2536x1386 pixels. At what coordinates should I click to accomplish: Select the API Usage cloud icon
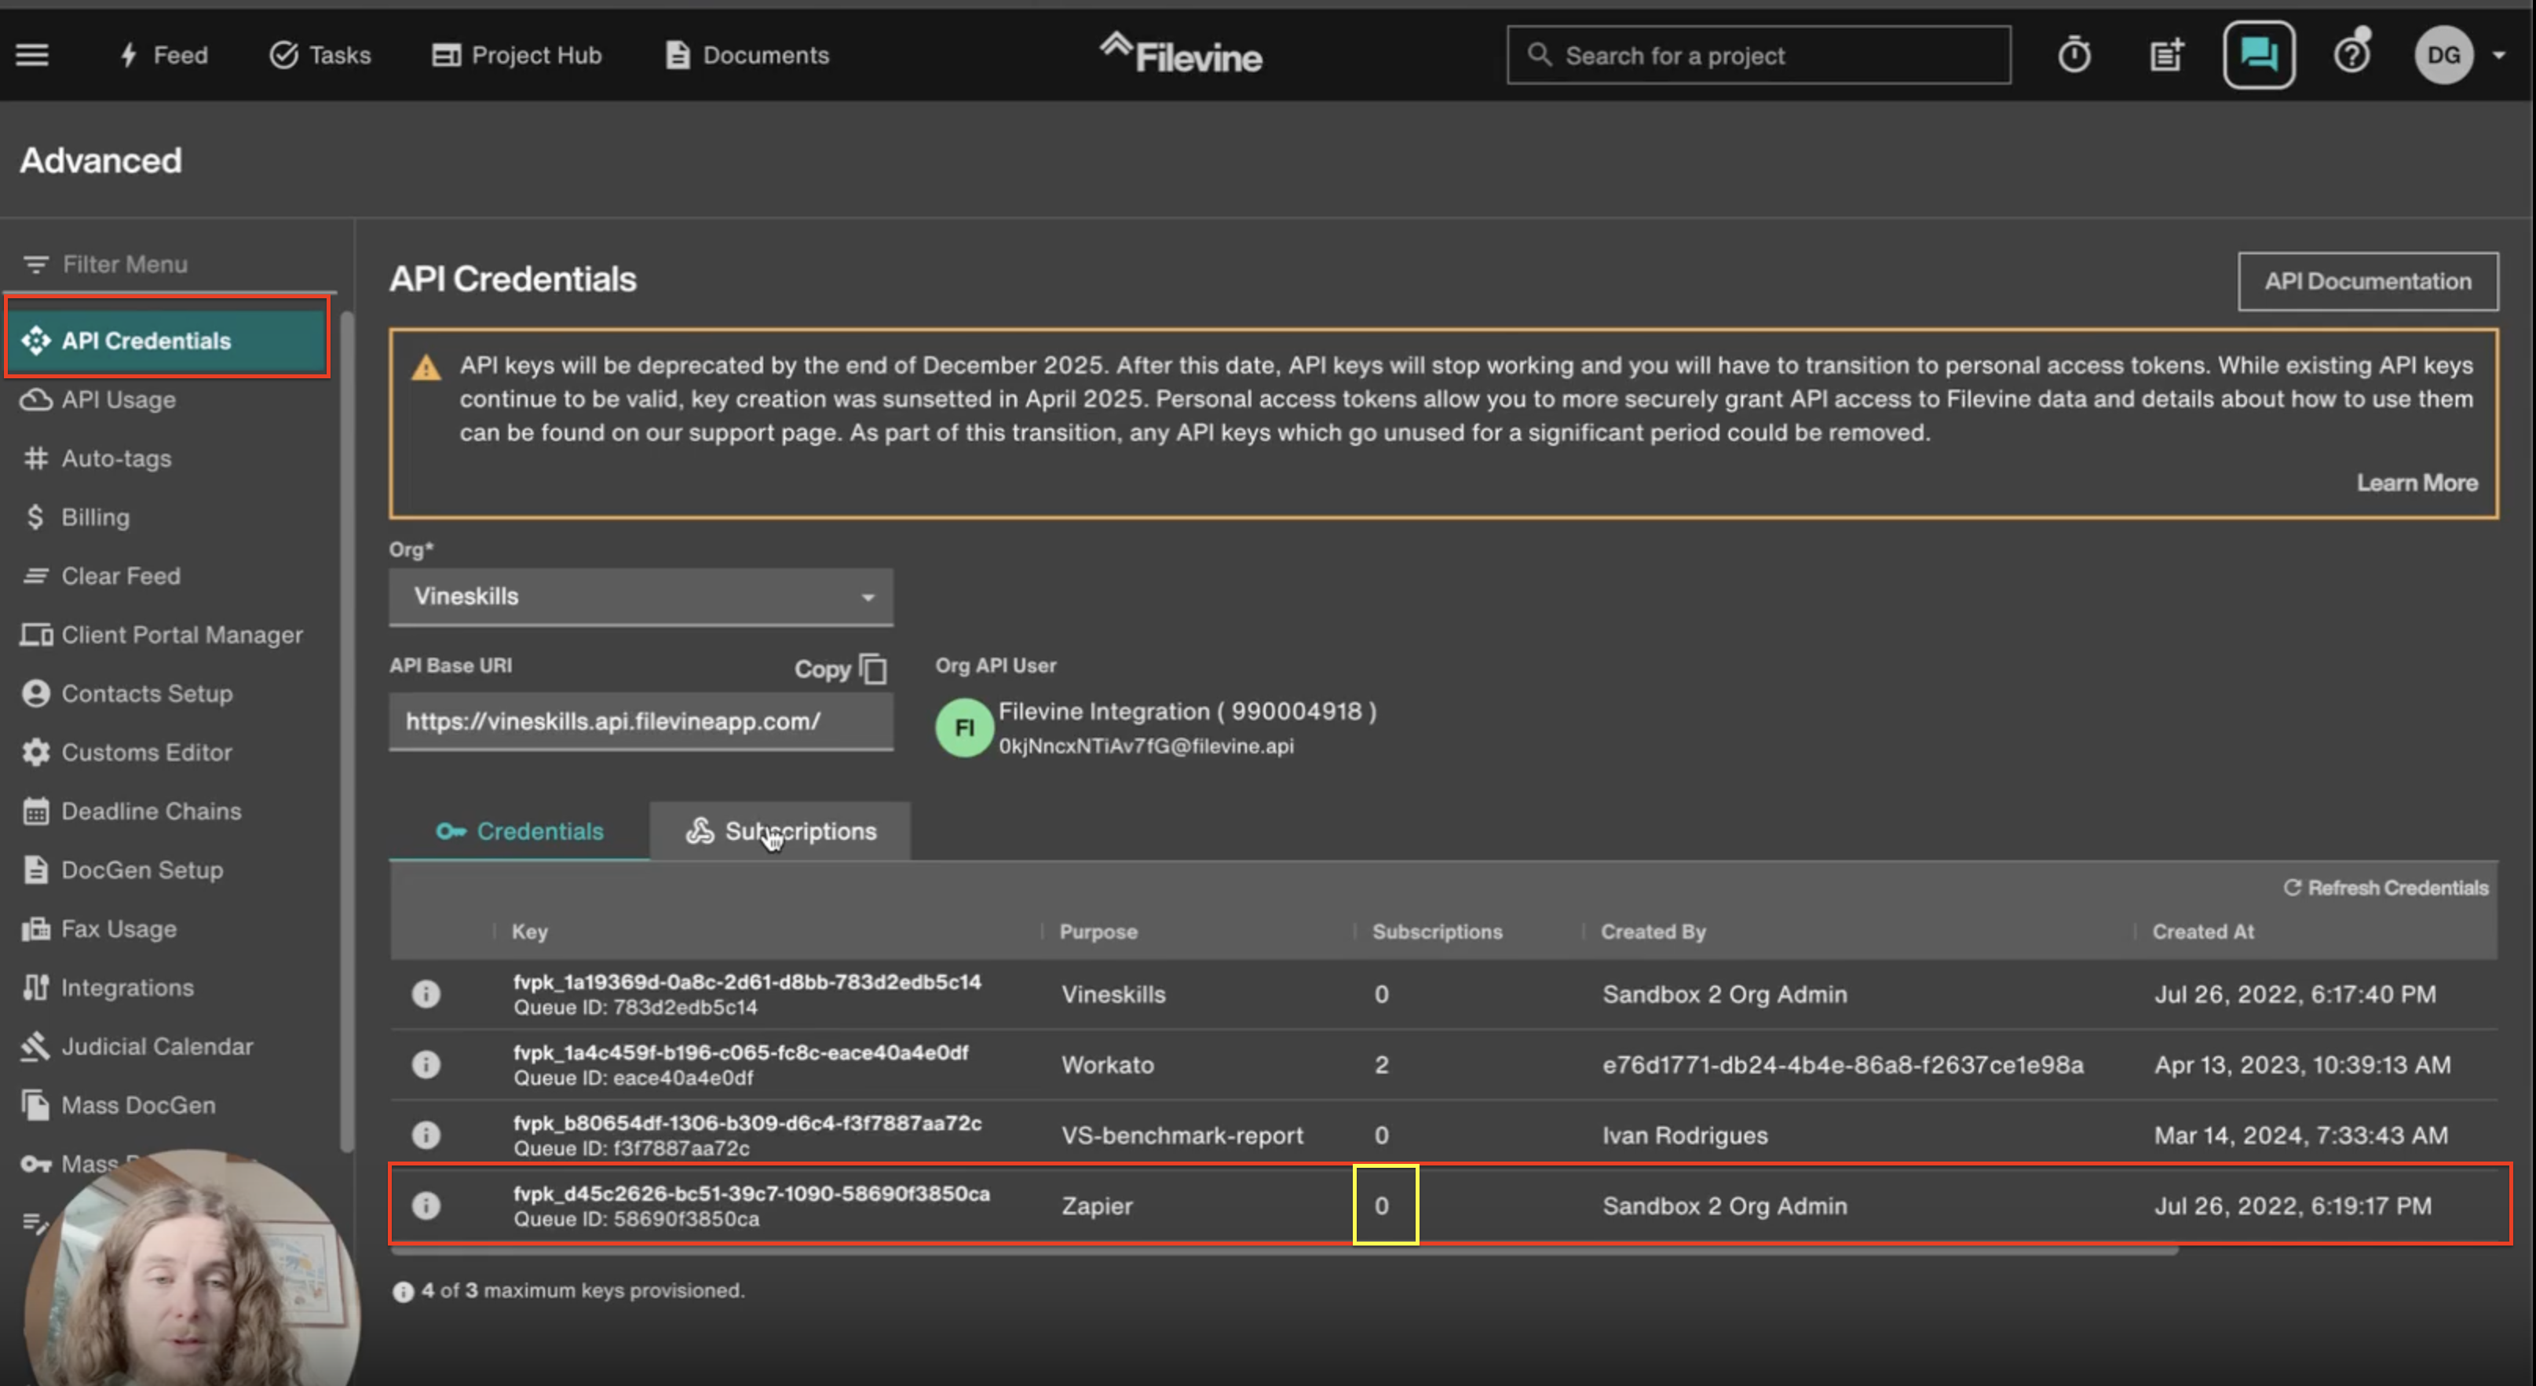[36, 399]
